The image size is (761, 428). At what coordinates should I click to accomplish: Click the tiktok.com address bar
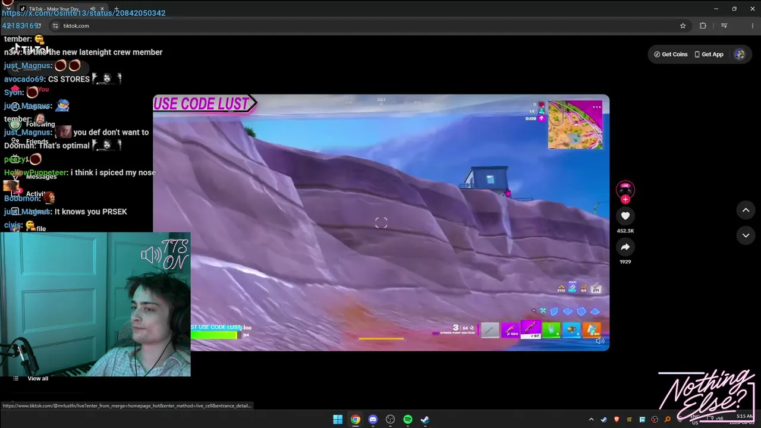point(363,26)
